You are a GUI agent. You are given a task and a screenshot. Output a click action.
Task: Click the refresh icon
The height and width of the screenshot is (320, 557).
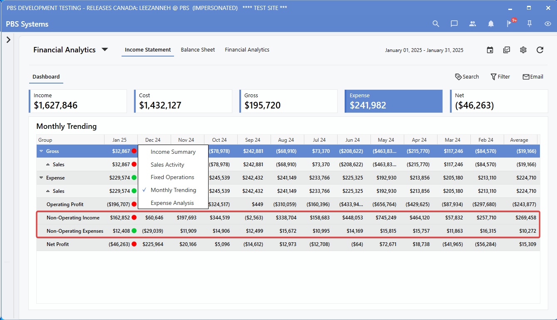click(540, 50)
